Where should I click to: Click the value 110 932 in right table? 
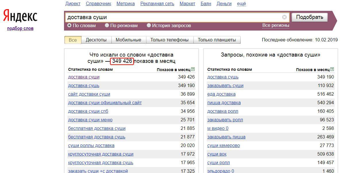click(x=326, y=86)
